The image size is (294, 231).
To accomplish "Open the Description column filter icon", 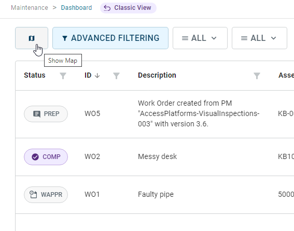I will click(257, 76).
